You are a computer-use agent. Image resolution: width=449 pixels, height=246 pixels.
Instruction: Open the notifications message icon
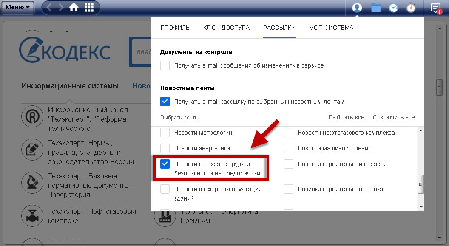coord(435,8)
